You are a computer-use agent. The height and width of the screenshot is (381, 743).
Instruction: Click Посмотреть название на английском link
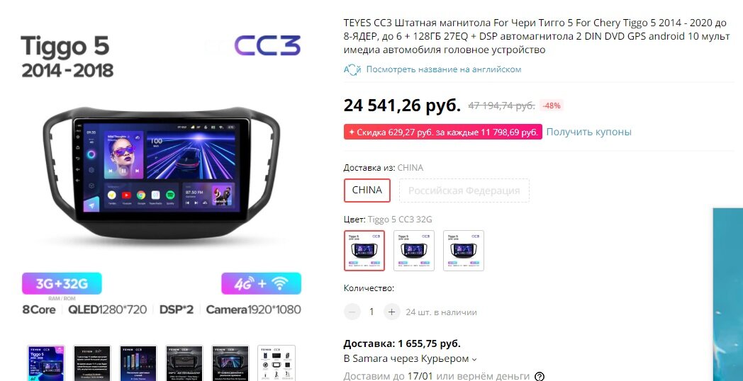[x=444, y=69]
